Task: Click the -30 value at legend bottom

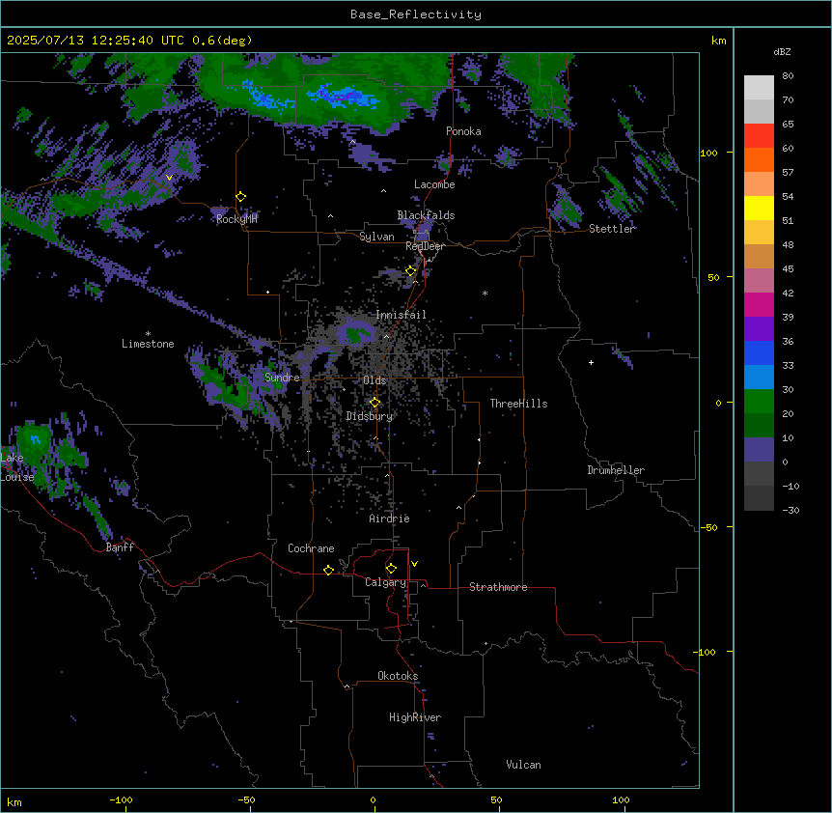Action: click(790, 510)
